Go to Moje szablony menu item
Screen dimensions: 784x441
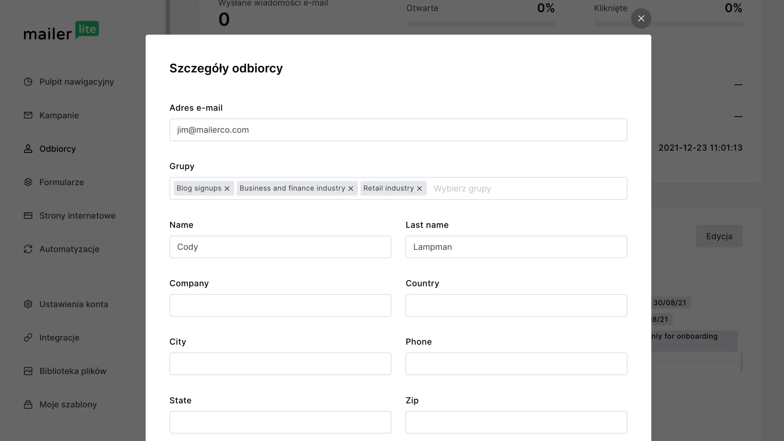(x=68, y=404)
